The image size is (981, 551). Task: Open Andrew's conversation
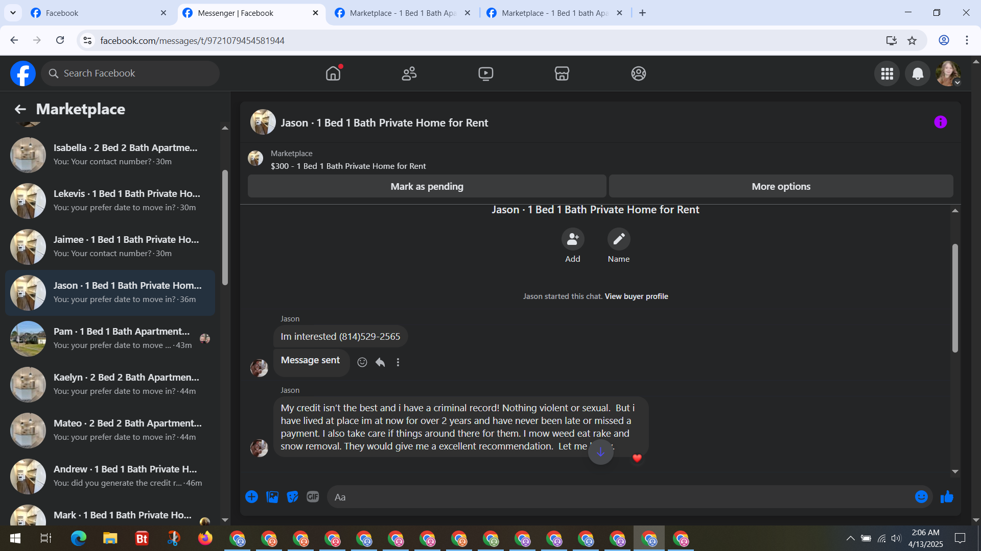point(110,476)
